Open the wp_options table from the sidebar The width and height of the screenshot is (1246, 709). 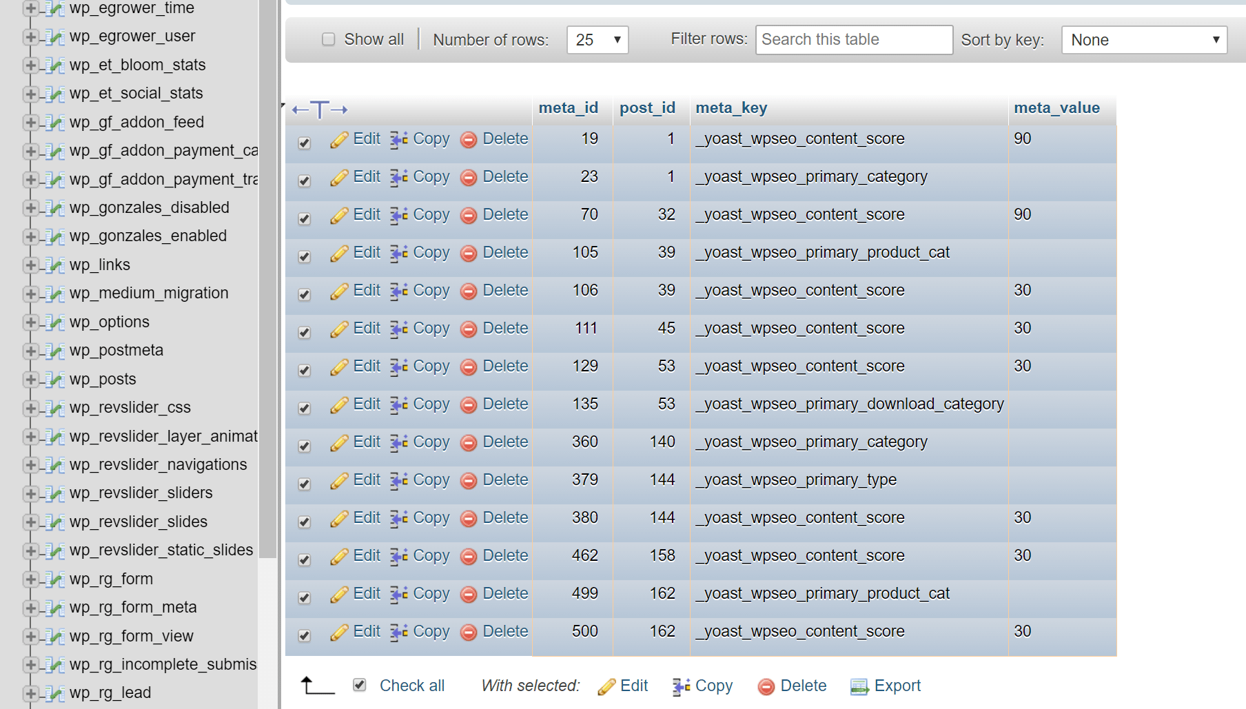point(109,321)
